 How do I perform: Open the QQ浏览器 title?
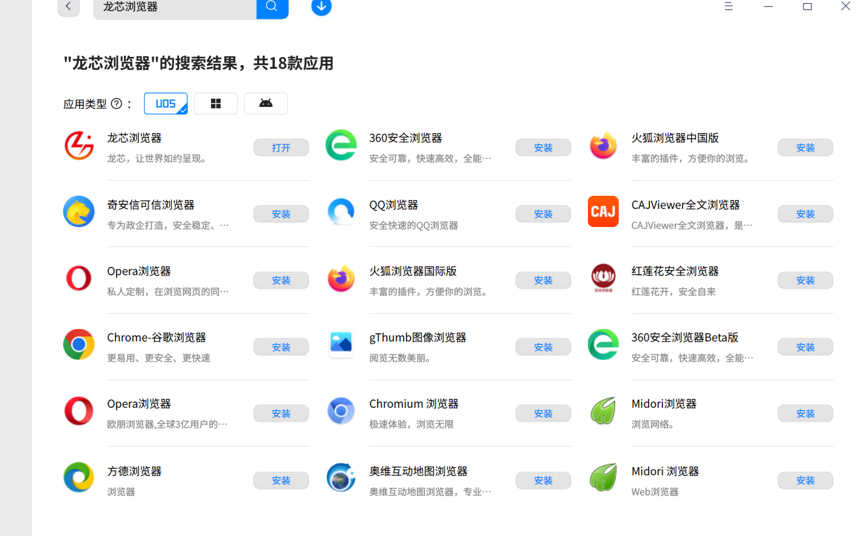394,205
